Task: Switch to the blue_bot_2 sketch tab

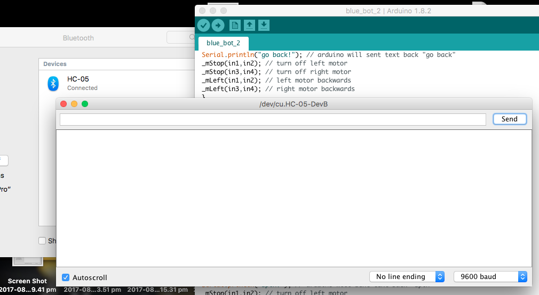Action: (x=224, y=43)
